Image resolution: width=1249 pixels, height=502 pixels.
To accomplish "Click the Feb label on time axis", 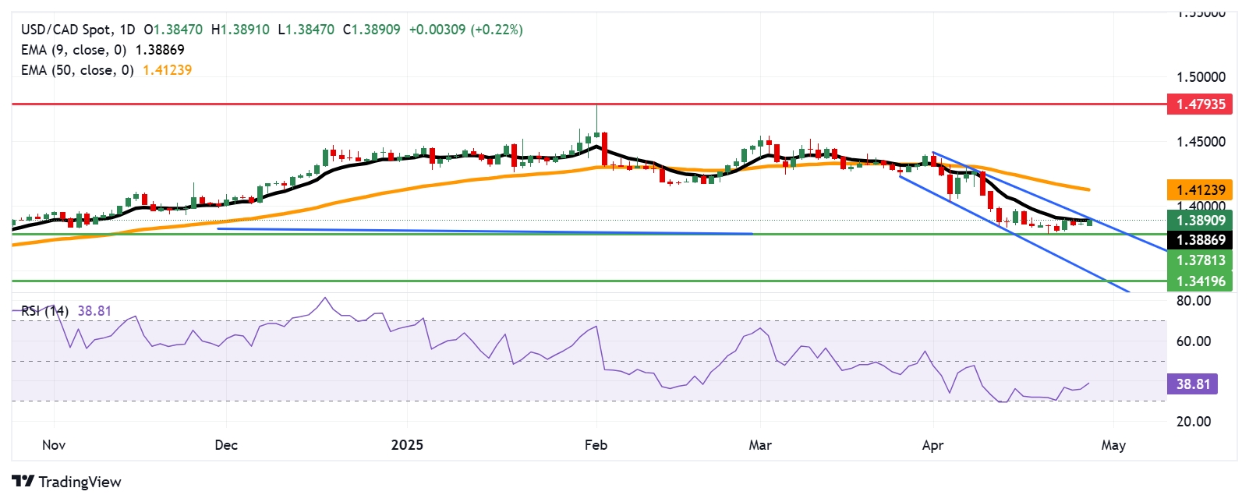I will click(x=596, y=445).
